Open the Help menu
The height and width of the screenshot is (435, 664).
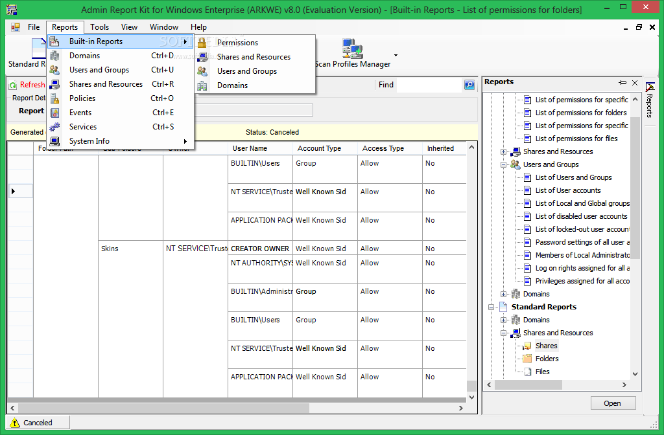click(198, 27)
